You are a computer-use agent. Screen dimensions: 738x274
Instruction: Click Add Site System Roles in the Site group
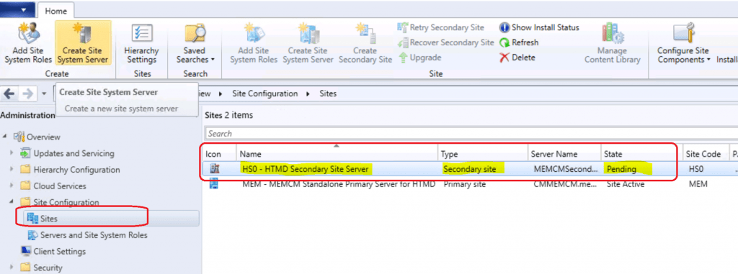coord(253,43)
